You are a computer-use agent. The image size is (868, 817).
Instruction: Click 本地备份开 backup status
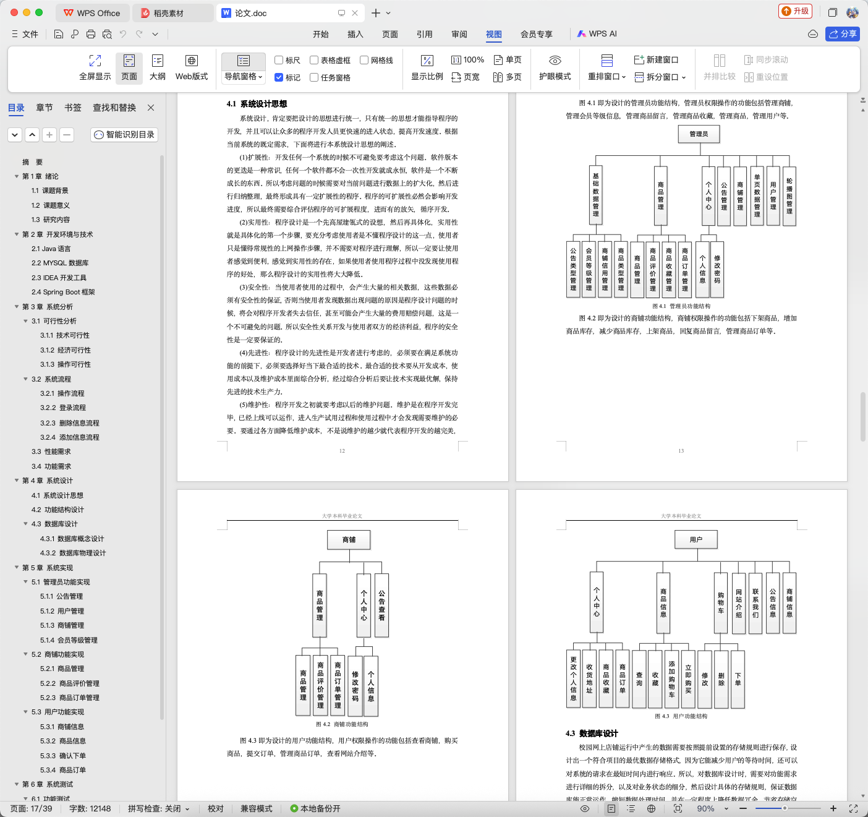click(316, 808)
